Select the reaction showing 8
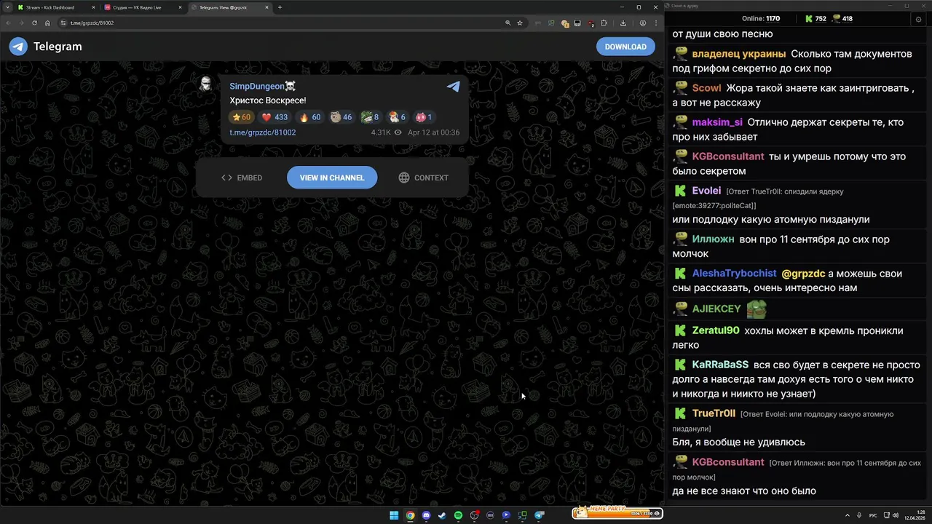 371,117
